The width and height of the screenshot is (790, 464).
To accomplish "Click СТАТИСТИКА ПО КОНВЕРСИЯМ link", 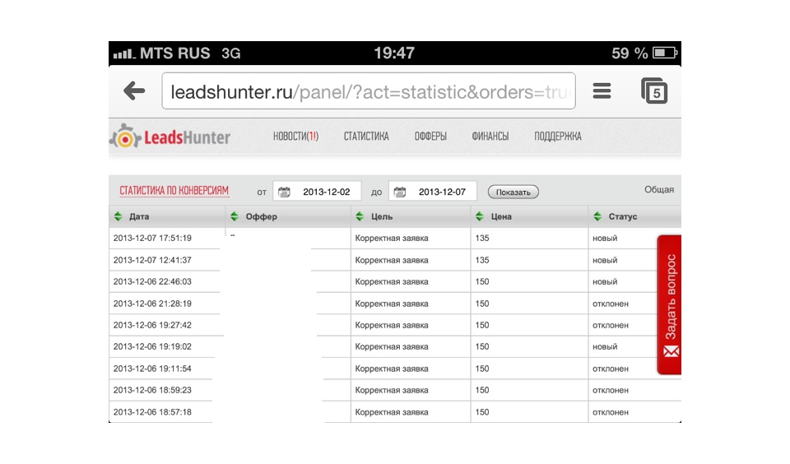I will click(x=174, y=190).
